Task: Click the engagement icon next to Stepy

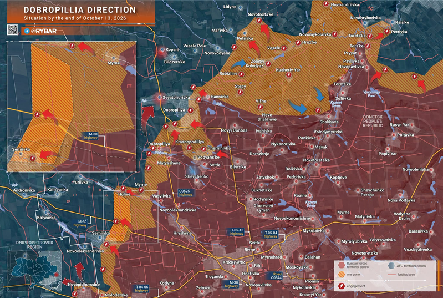Action: coord(240,92)
